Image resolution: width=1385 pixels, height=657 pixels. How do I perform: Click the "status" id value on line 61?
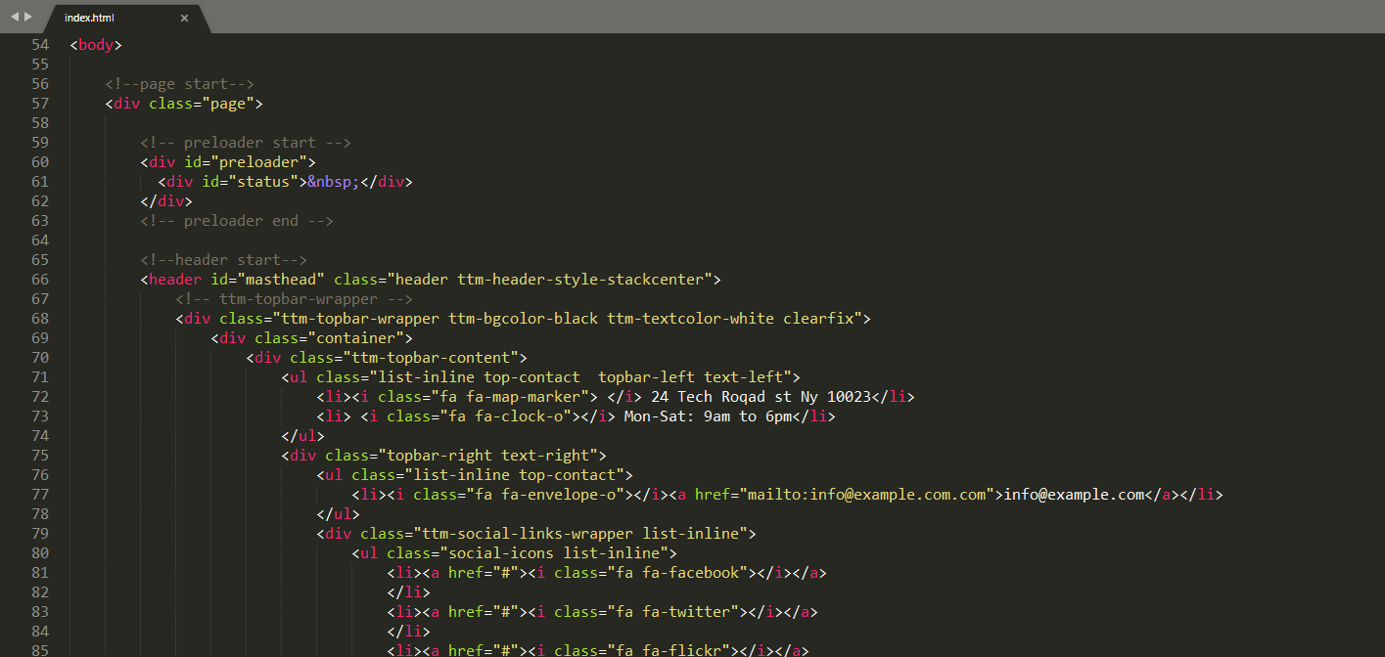coord(263,182)
